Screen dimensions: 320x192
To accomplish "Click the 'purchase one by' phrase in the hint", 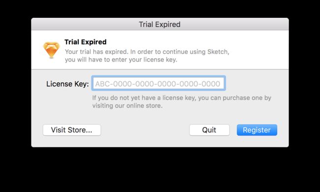I will tap(247, 98).
